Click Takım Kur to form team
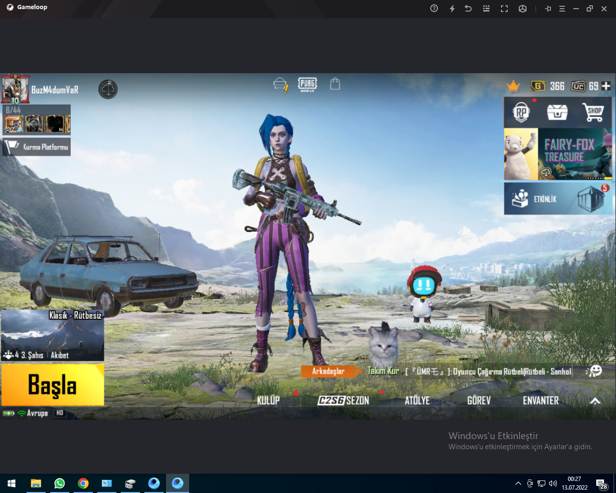Screen dimensions: 616x493 coord(383,371)
